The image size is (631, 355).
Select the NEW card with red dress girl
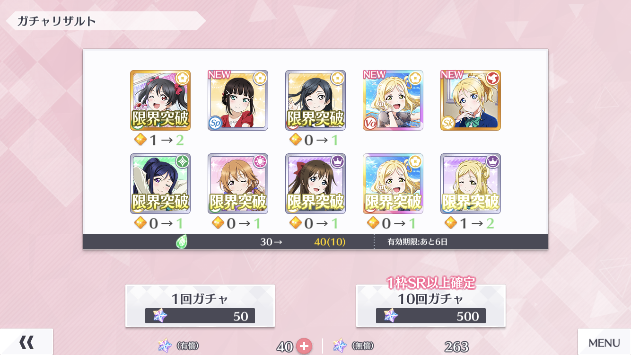pos(238,100)
